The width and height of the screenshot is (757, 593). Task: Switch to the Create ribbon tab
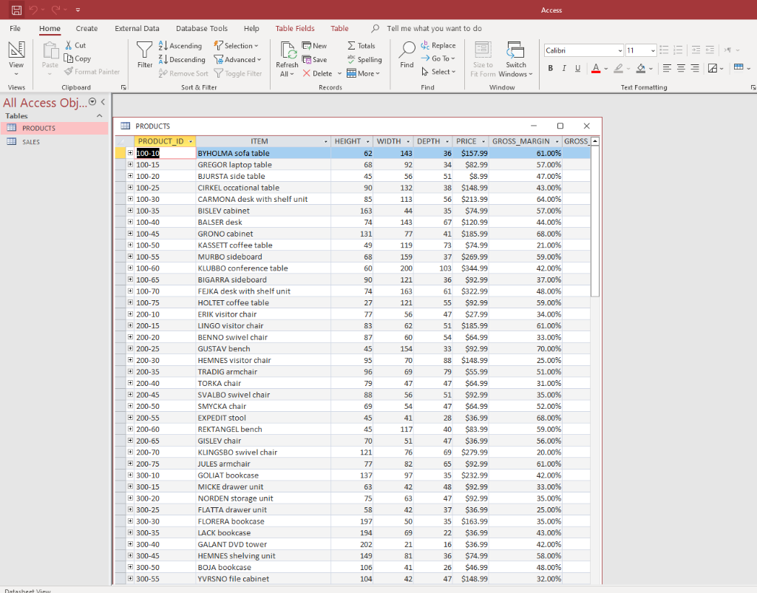point(86,29)
